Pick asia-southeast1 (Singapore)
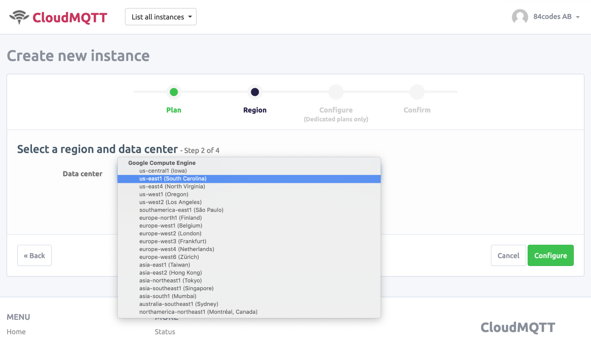 coord(249,288)
